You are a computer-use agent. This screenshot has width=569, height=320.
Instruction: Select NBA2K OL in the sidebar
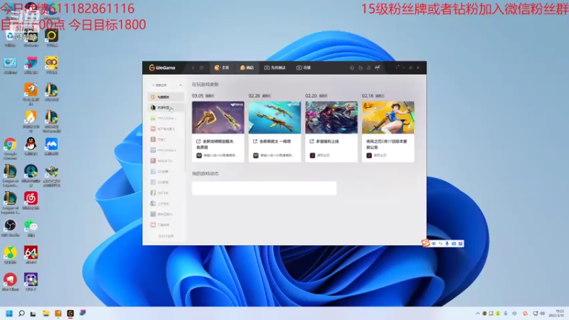pos(166,161)
